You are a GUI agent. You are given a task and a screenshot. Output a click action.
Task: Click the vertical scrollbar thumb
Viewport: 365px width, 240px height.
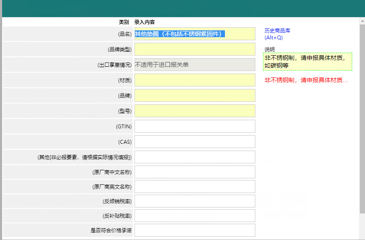coord(362,119)
